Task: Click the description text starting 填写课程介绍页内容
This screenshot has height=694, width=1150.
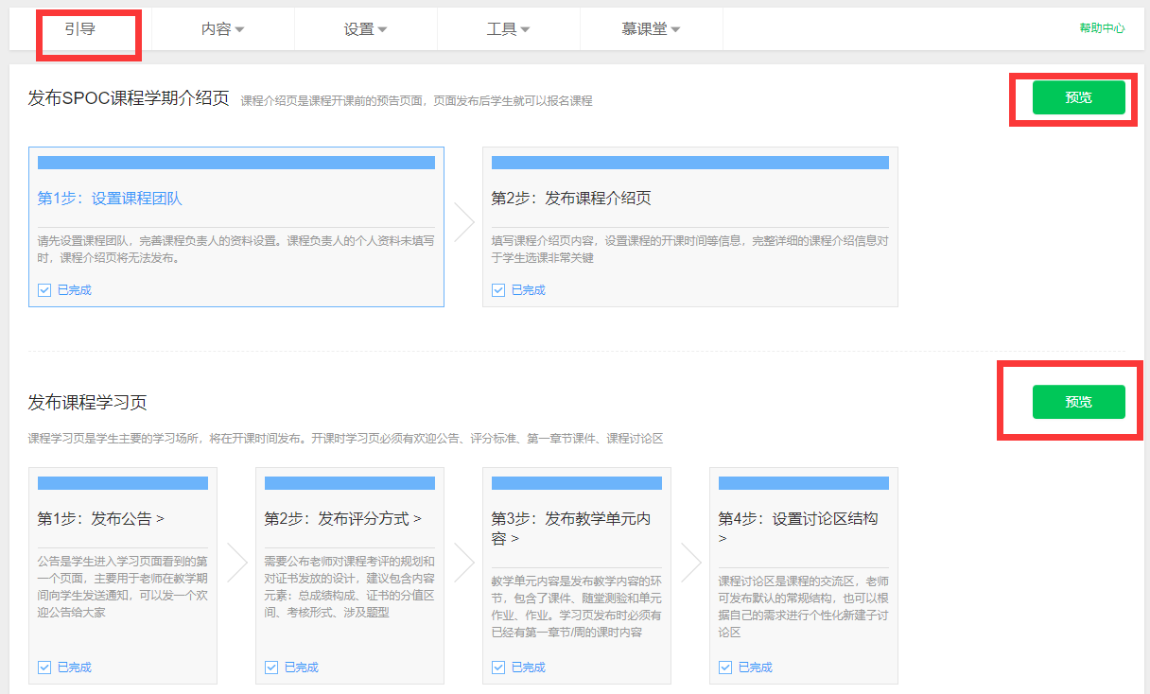Action: point(690,250)
